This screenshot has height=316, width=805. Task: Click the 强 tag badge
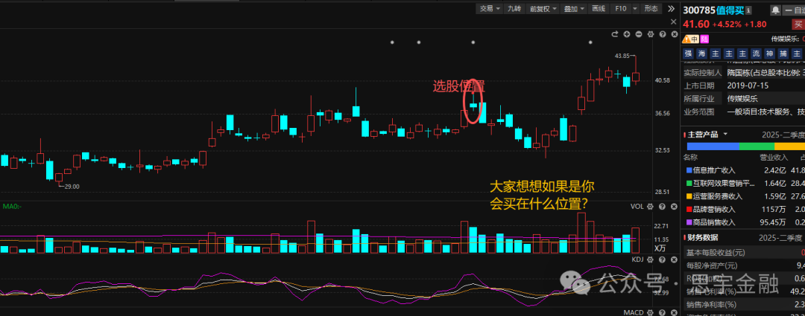tap(688, 54)
